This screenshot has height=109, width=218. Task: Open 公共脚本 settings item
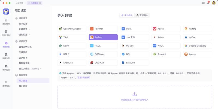(23, 58)
